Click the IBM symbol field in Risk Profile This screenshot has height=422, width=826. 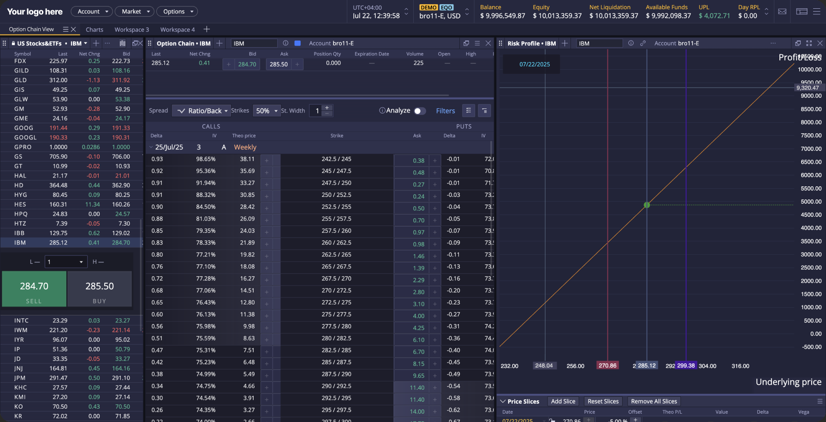click(600, 43)
